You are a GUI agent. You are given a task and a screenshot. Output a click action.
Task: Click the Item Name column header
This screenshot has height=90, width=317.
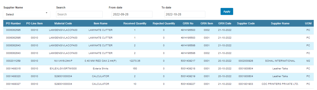pyautogui.click(x=100, y=23)
